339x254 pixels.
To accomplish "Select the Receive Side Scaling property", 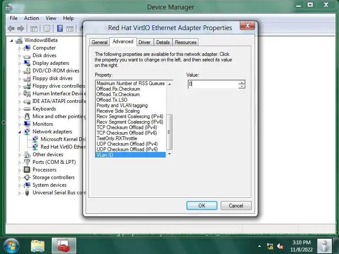I will 131,111.
